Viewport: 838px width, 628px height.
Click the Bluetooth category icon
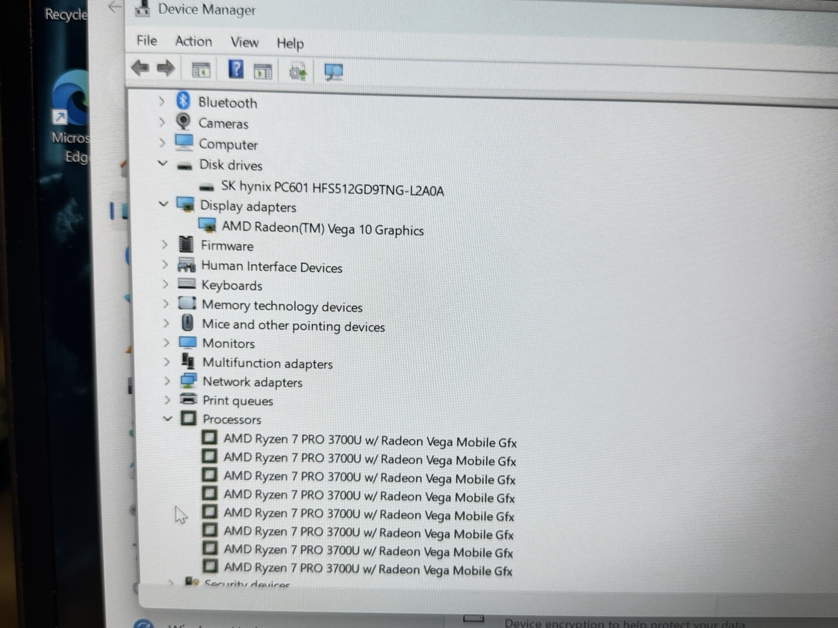click(183, 101)
